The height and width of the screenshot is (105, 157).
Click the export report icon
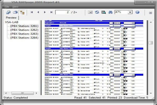click(x=8, y=12)
